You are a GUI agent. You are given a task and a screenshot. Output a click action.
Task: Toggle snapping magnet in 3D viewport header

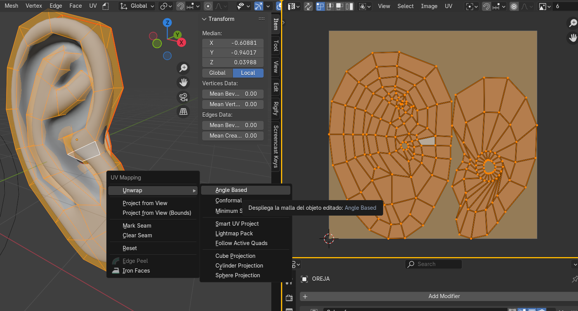click(x=181, y=6)
